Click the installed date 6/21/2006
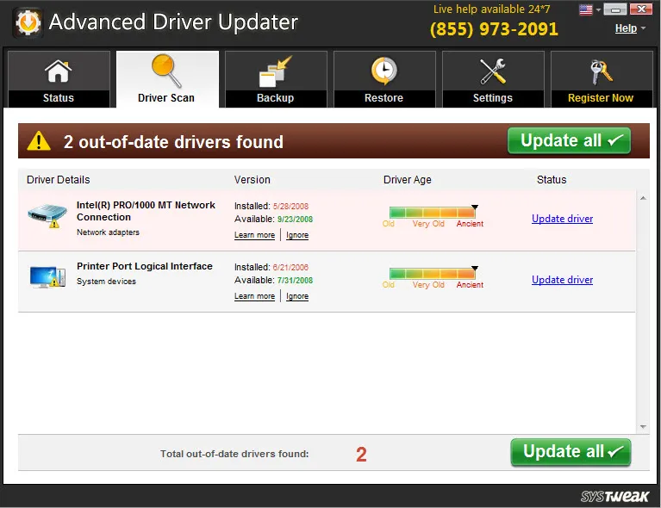661x508 pixels. point(291,267)
